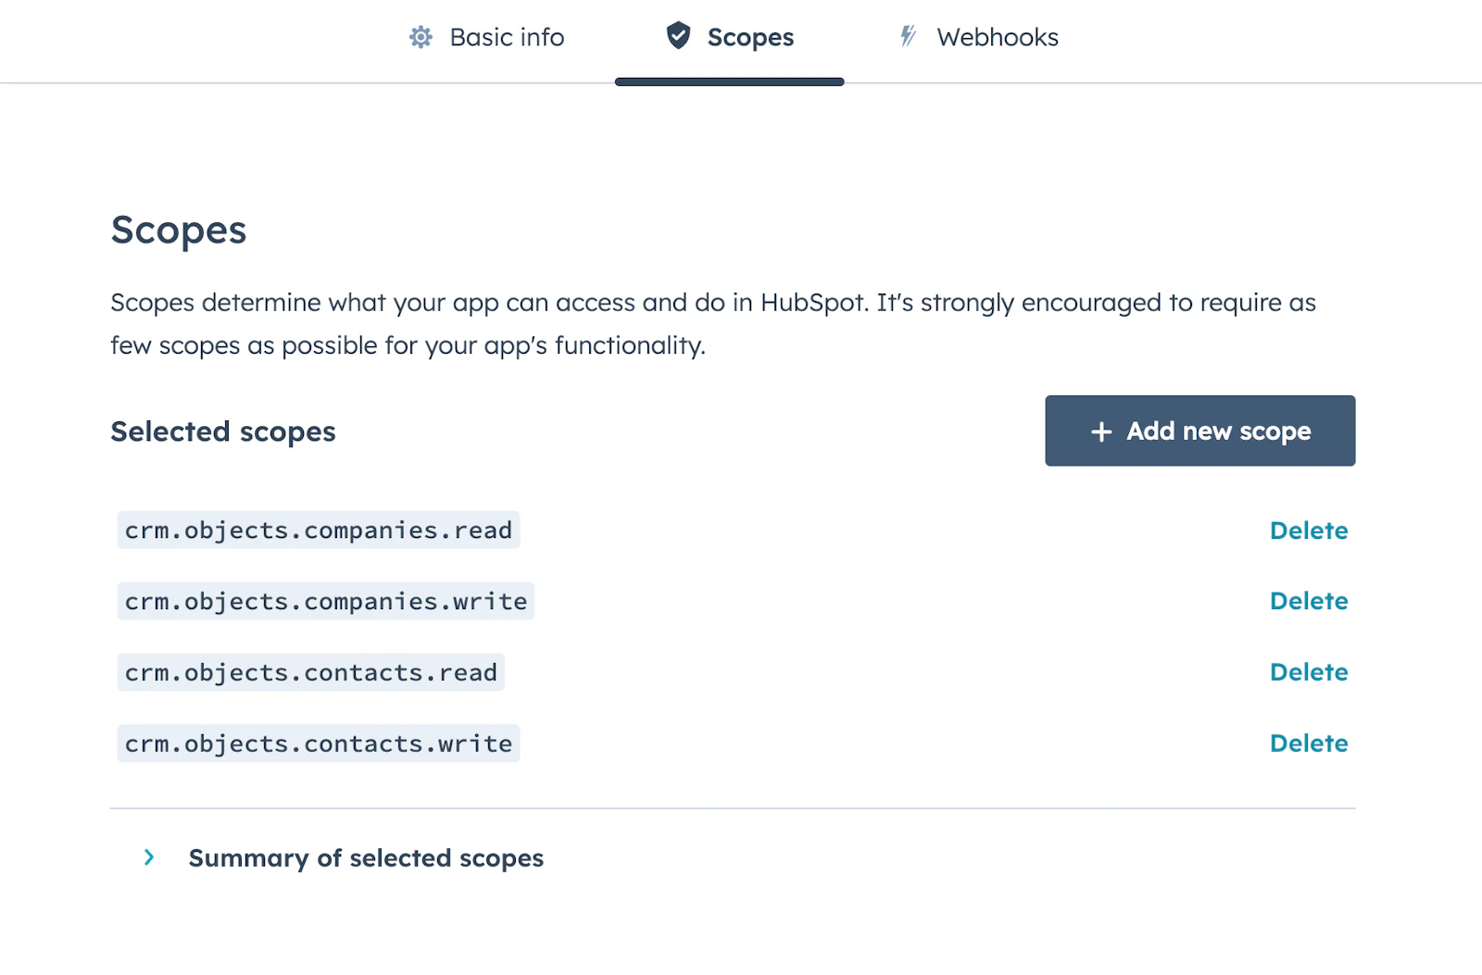Viewport: 1482px width, 975px height.
Task: Select the crm.objects.companies.read scope tag
Action: (319, 531)
